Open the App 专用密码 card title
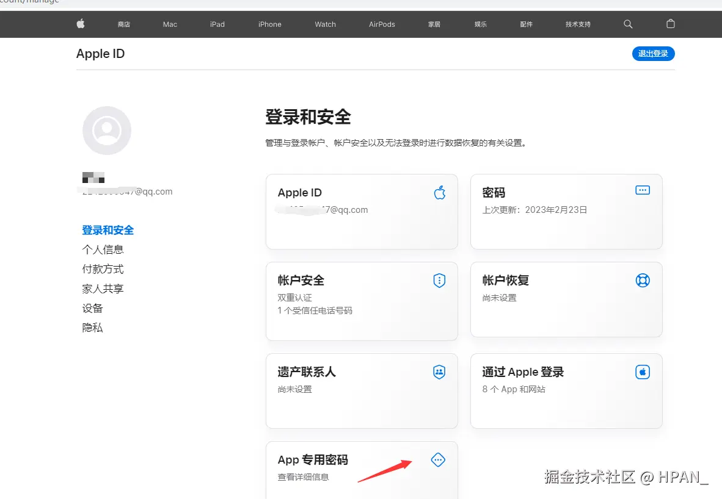 point(313,460)
